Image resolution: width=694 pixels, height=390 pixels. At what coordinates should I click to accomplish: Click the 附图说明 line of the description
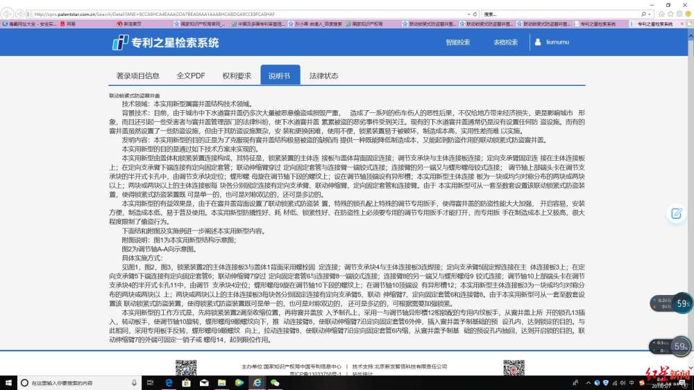point(179,240)
